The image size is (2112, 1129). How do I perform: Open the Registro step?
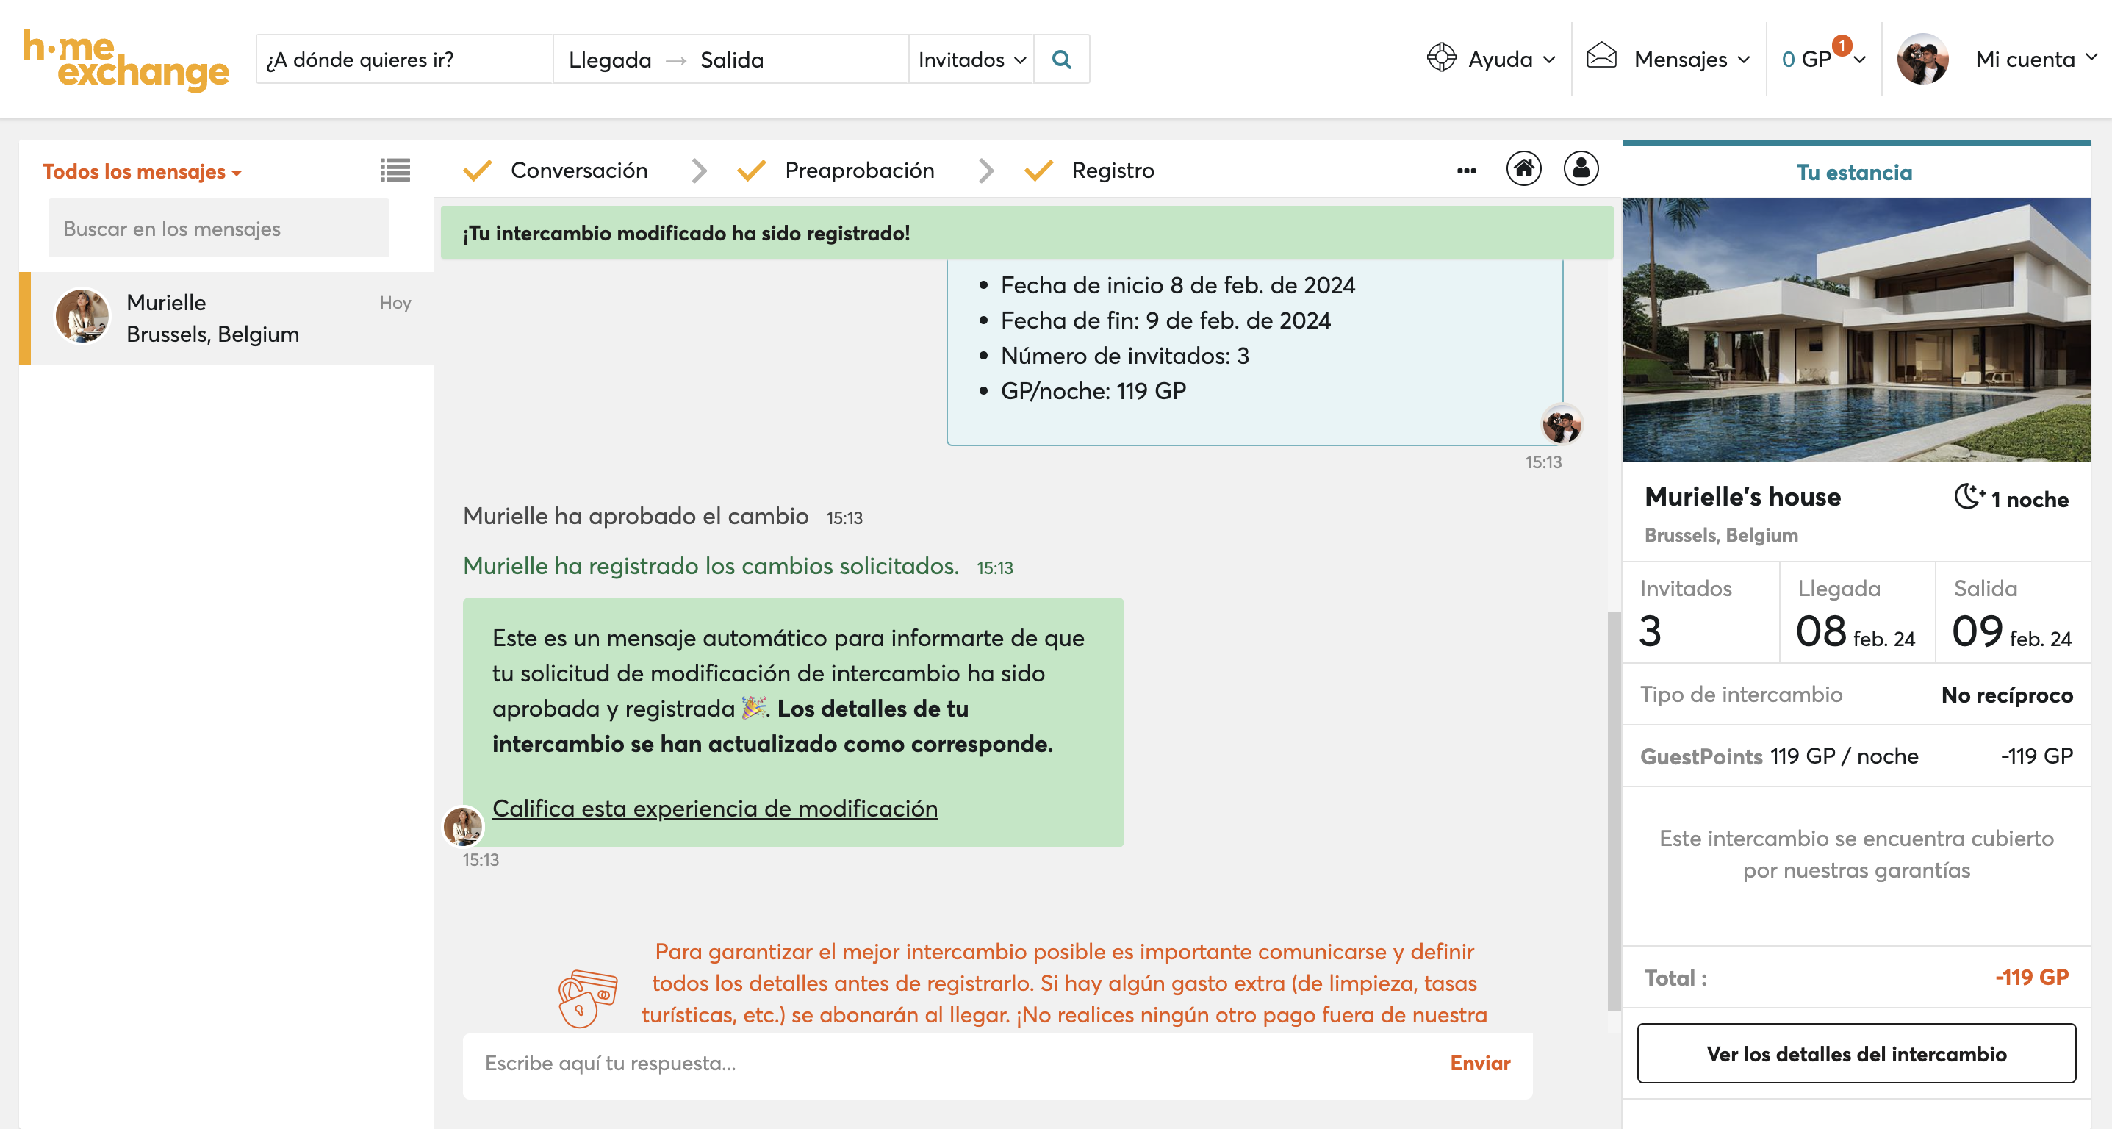pos(1112,171)
